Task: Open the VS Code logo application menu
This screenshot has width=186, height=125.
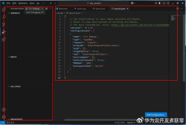Action: click(x=3, y=3)
